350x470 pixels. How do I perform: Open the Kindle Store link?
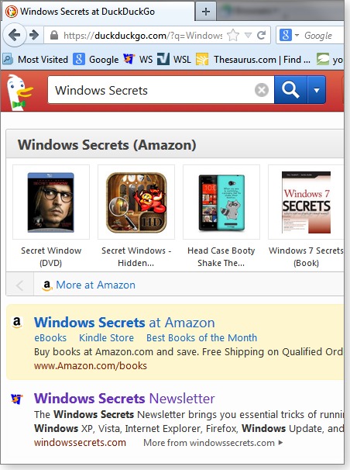(x=106, y=338)
